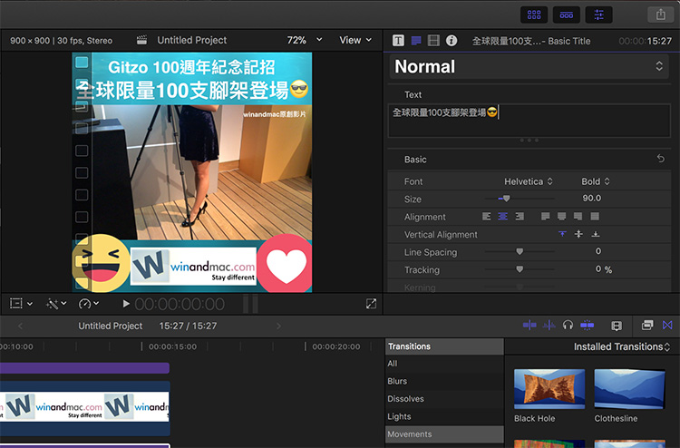The height and width of the screenshot is (448, 680).
Task: Toggle audio skimming headphones icon
Action: (568, 326)
